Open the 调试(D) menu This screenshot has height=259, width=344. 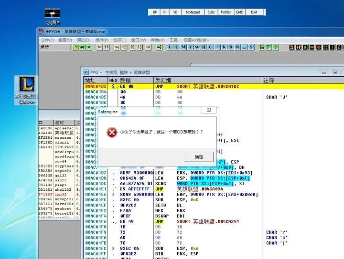[x=84, y=40]
